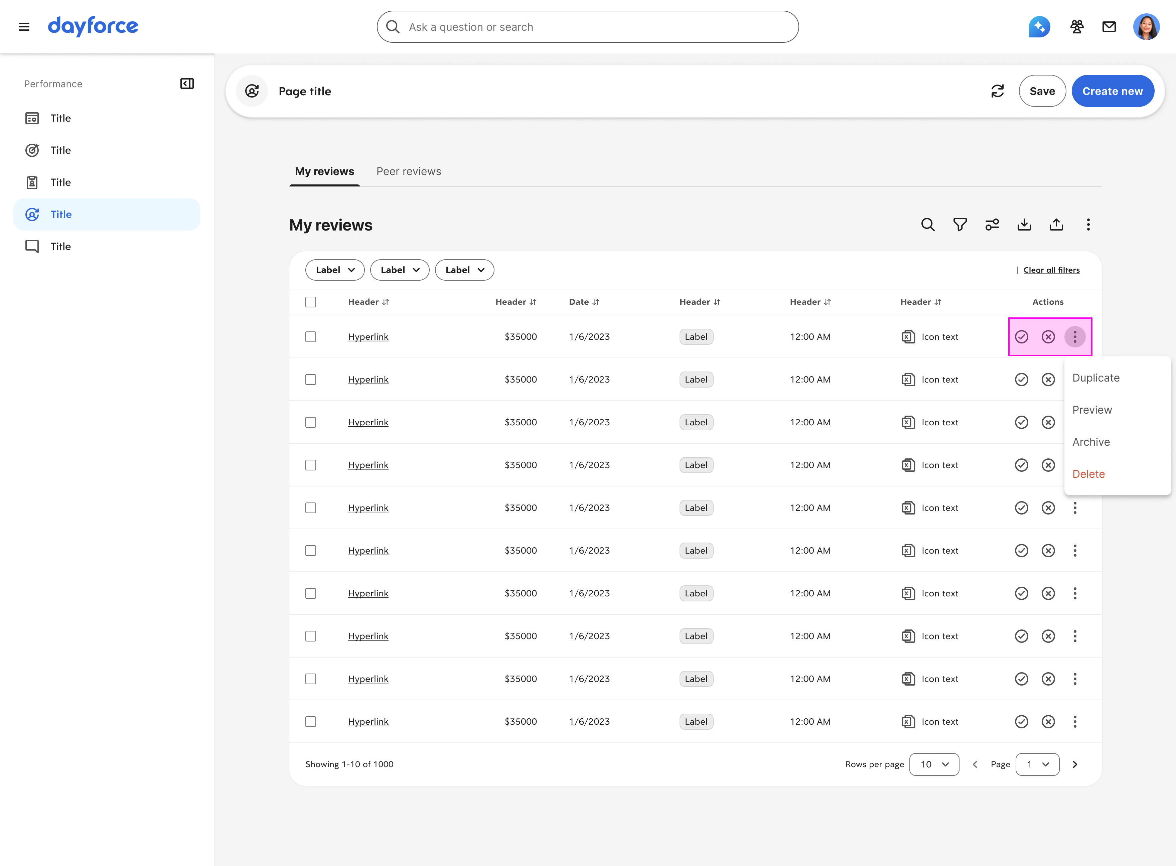Expand the first Label filter dropdown
The width and height of the screenshot is (1176, 866).
(x=335, y=270)
